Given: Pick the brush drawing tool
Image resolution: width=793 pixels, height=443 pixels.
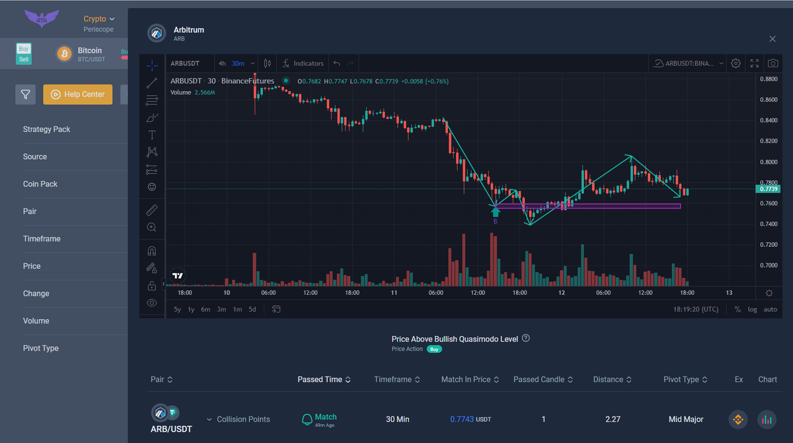Looking at the screenshot, I should pyautogui.click(x=152, y=118).
